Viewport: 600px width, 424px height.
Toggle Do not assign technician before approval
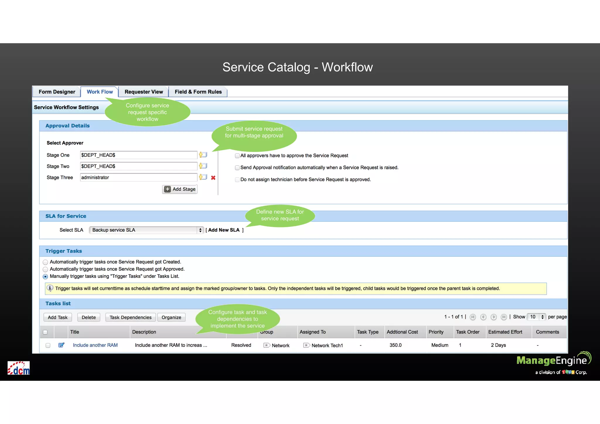[237, 180]
